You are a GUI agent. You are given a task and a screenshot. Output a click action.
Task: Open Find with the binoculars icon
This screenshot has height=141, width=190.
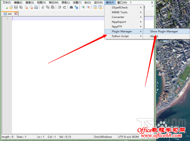[71, 7]
